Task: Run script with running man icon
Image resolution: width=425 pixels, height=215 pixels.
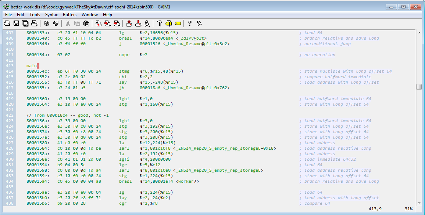Action: pos(147,23)
